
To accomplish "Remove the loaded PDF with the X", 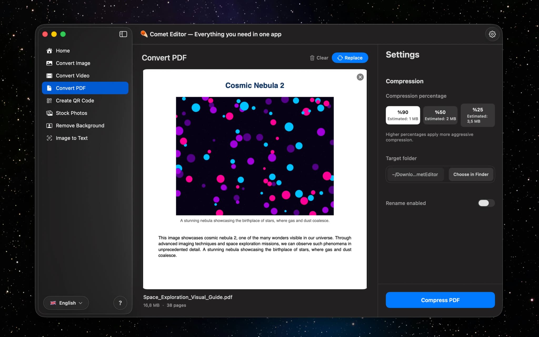I will point(360,77).
